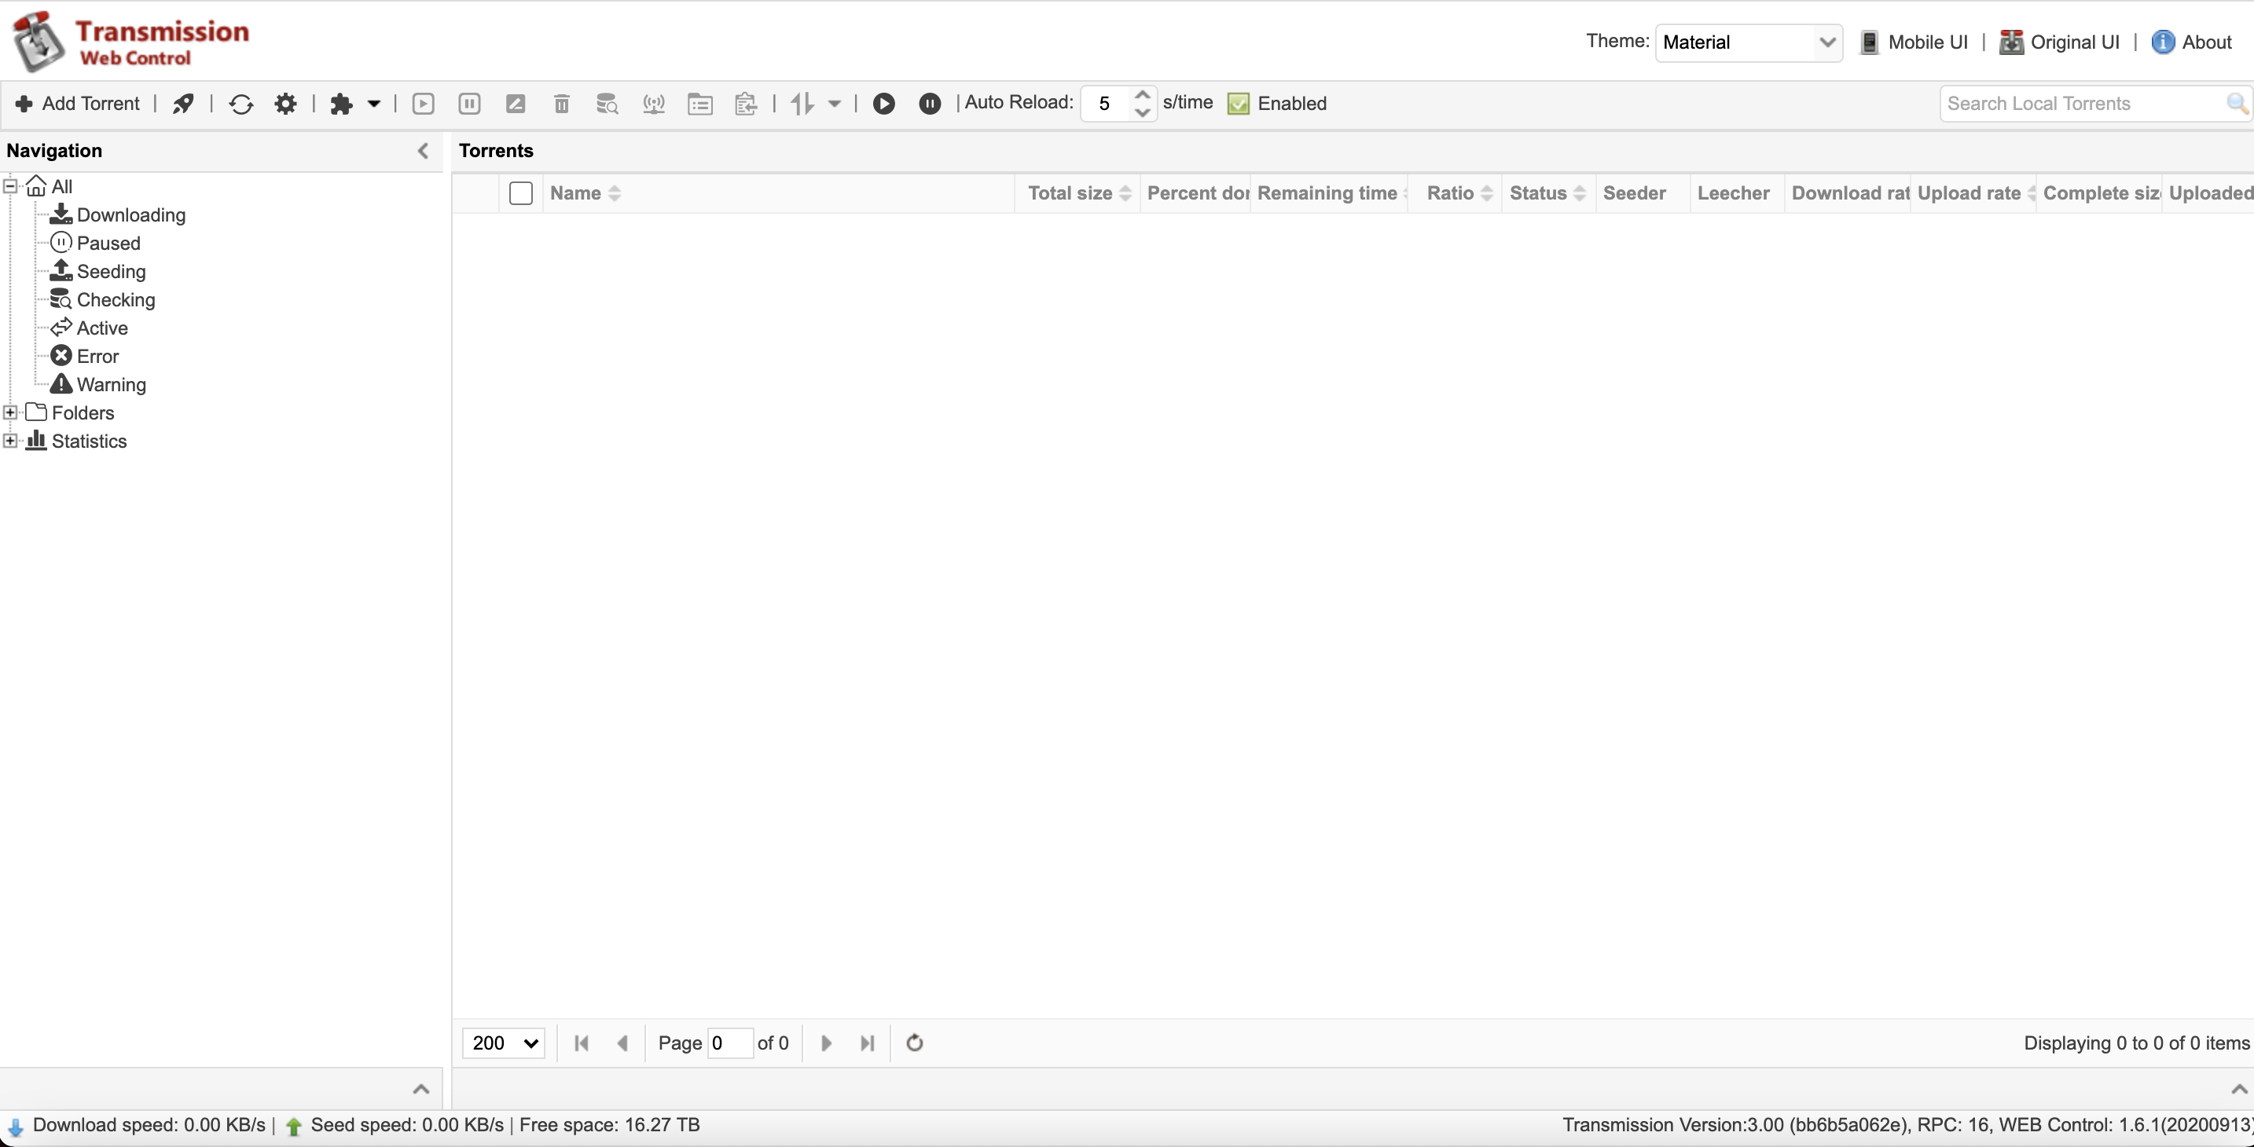Click the Search Local Torrents field
Screen dimensions: 2254x1147
pyautogui.click(x=2083, y=104)
